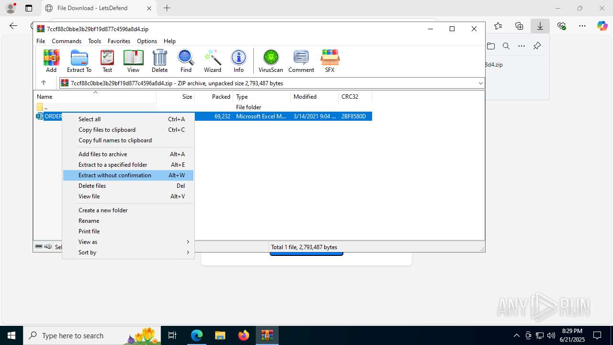613x345 pixels.
Task: Click the View toolbar icon
Action: [133, 61]
